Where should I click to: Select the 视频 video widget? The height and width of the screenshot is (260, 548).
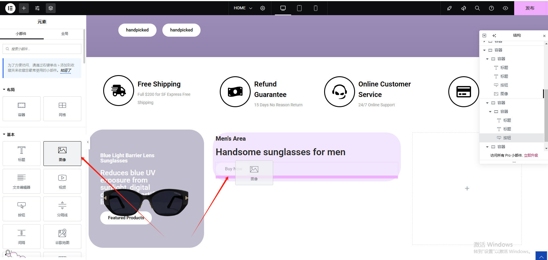[x=62, y=181]
